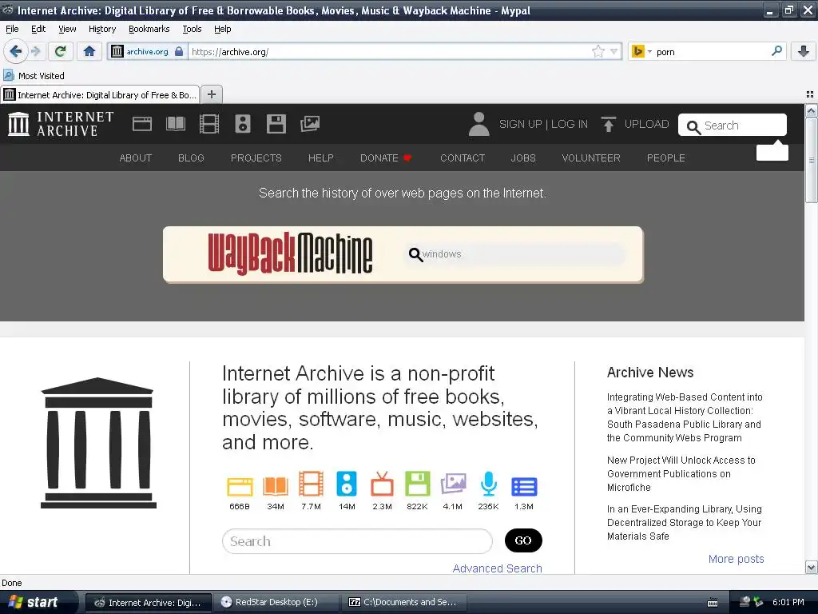The height and width of the screenshot is (614, 818).
Task: Click the browser forward arrow
Action: (x=35, y=51)
